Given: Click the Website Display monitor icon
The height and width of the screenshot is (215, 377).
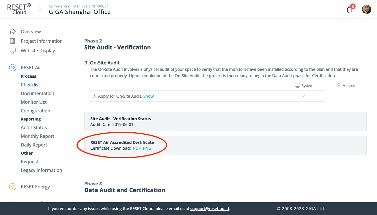Looking at the screenshot, I should [13, 51].
